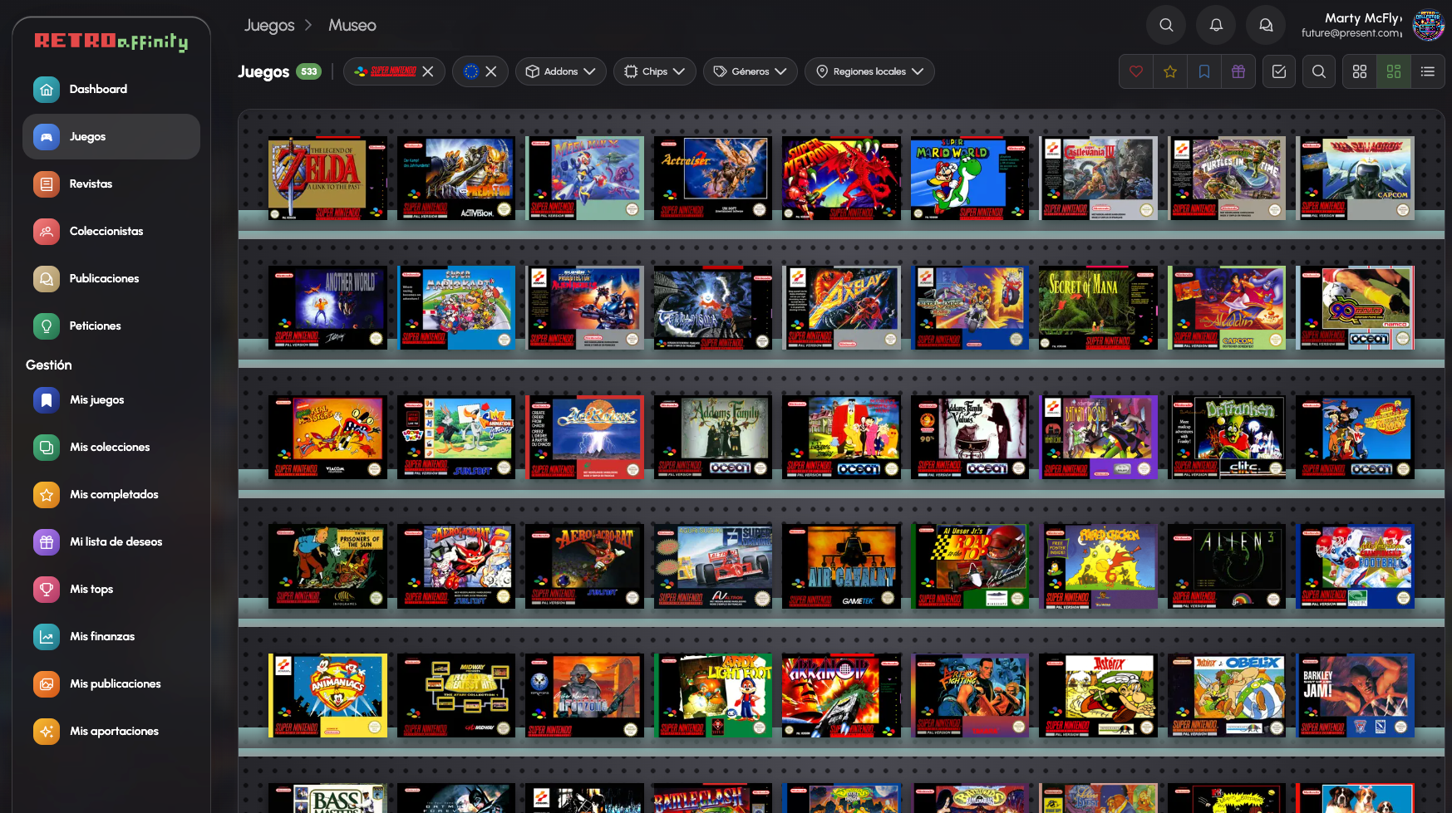Remove the Super Nintendo platform filter
The image size is (1452, 813).
428,71
